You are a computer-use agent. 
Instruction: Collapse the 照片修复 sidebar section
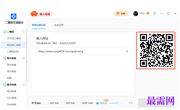[24, 58]
